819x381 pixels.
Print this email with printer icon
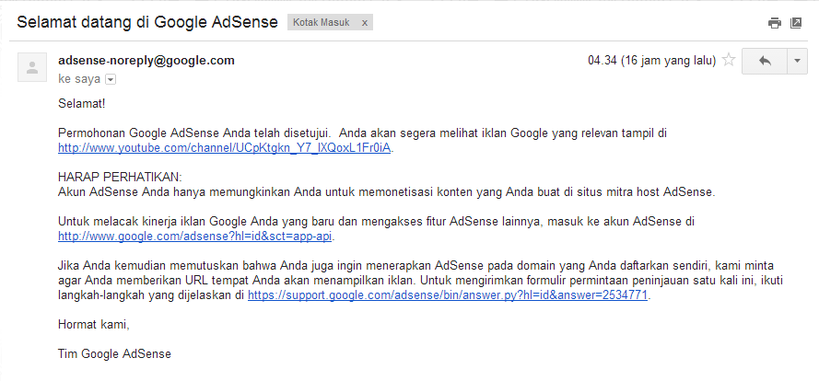tap(774, 23)
